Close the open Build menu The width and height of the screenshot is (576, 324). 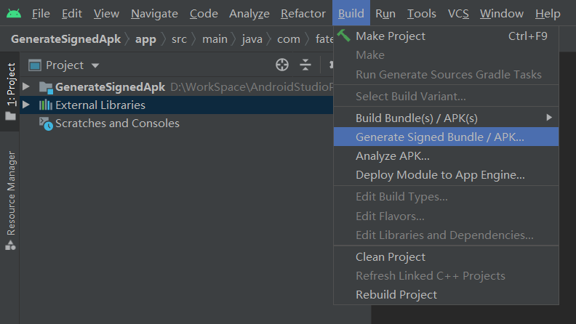351,13
